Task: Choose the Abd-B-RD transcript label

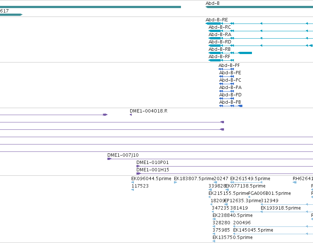Action: pyautogui.click(x=220, y=42)
